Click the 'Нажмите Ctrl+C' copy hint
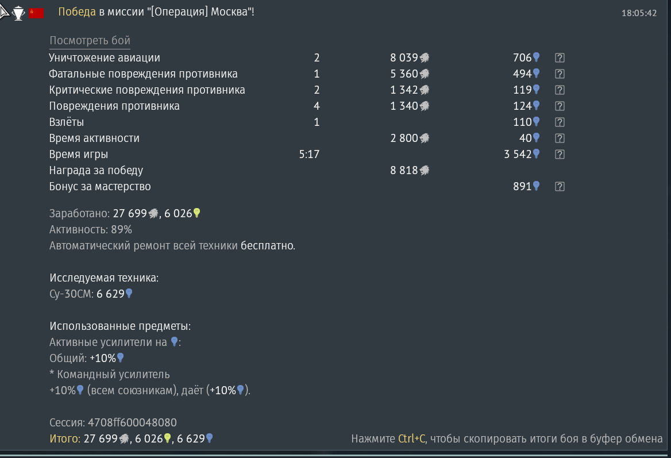The image size is (671, 458). 507,438
